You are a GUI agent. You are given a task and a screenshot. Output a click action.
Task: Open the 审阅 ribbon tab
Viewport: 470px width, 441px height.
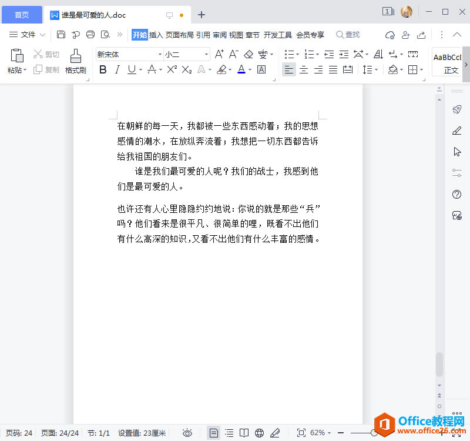(219, 35)
